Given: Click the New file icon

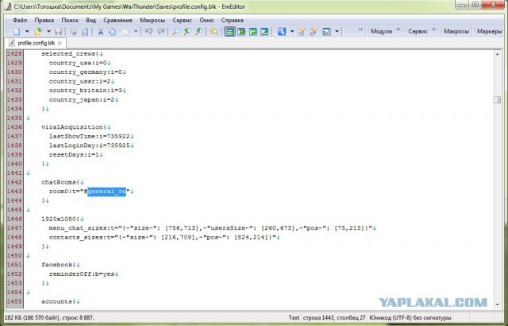Looking at the screenshot, I should (x=17, y=32).
